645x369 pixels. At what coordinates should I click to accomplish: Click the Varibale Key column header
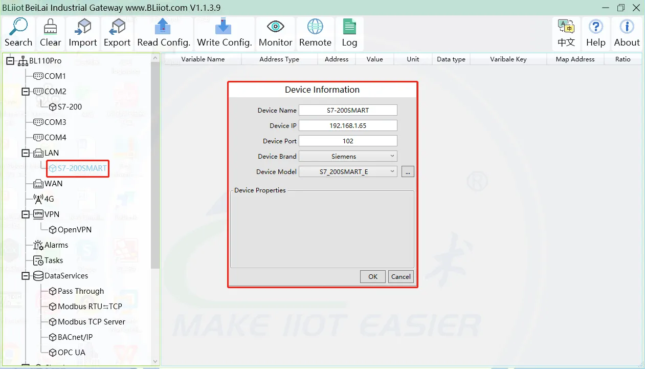coord(508,59)
